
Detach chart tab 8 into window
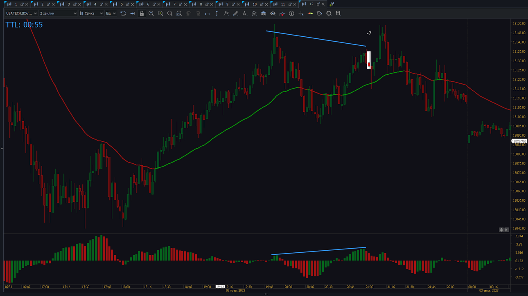207,4
